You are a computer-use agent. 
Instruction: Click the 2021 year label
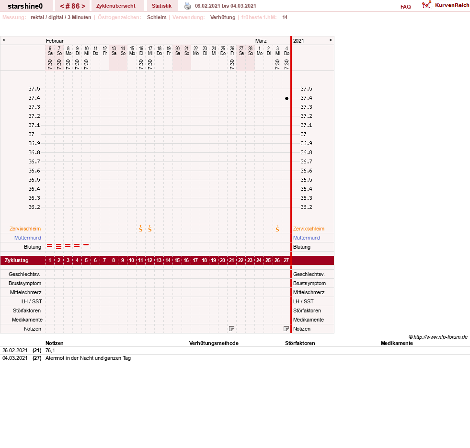(298, 40)
